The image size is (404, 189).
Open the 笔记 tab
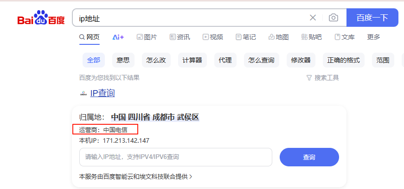point(245,37)
